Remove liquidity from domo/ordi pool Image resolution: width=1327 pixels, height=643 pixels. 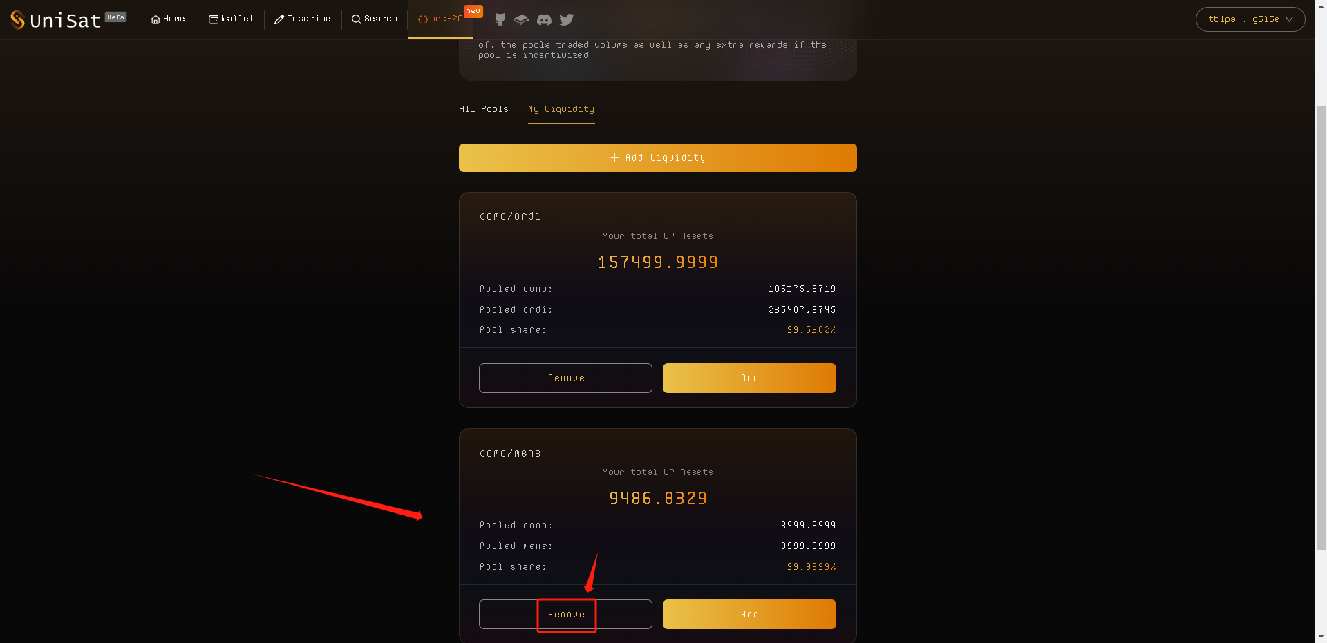[x=565, y=378]
